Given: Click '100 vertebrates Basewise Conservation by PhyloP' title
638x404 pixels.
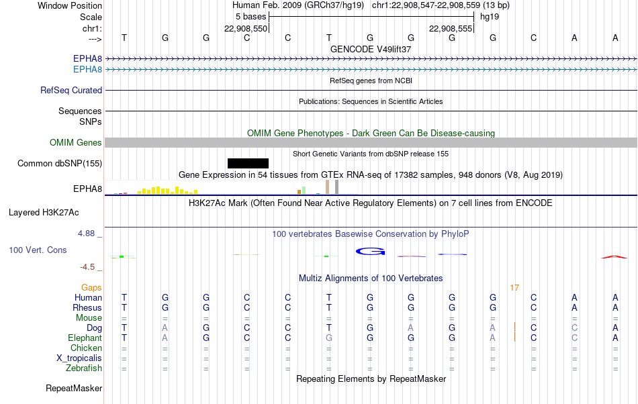Looking at the screenshot, I should pos(370,234).
